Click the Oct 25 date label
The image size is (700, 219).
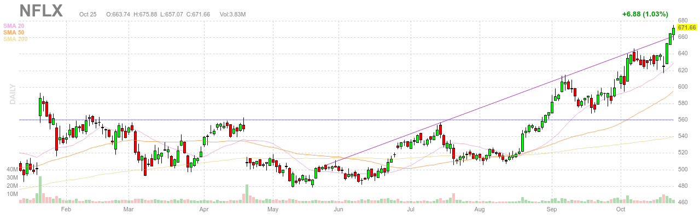87,14
